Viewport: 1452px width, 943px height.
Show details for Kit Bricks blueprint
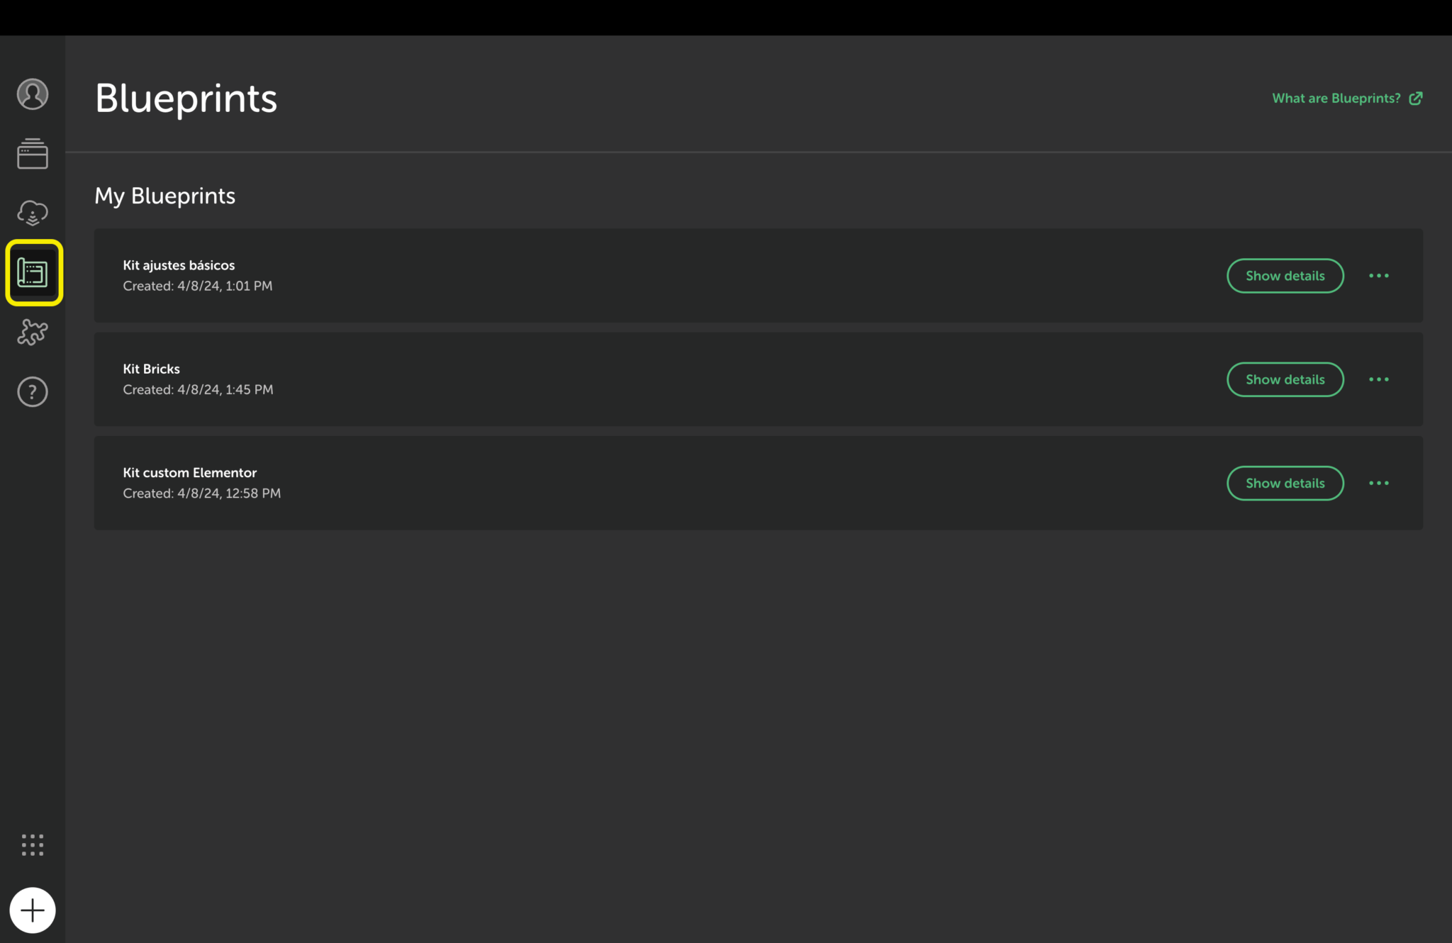click(x=1285, y=379)
